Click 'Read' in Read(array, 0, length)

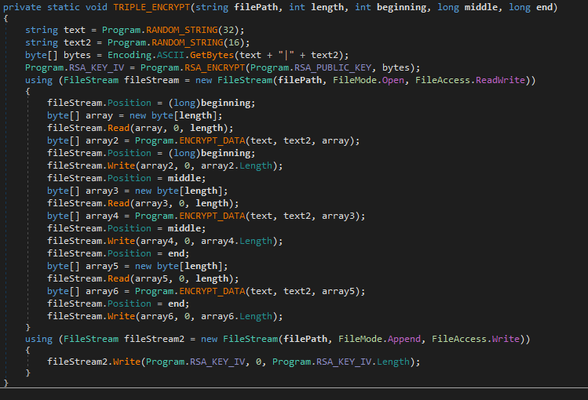(119, 128)
